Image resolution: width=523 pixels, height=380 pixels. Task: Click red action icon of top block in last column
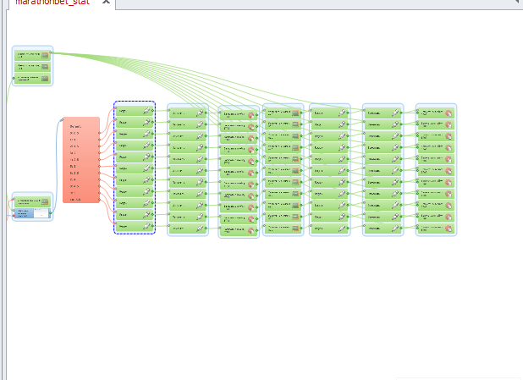pyautogui.click(x=449, y=113)
